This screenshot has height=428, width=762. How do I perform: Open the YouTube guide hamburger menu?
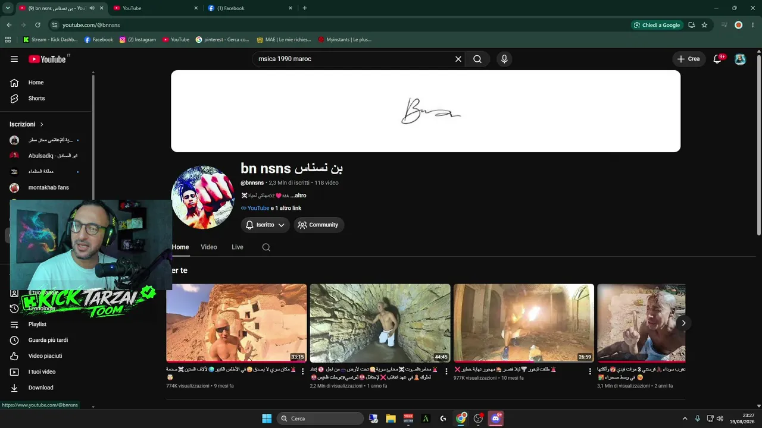coord(14,59)
